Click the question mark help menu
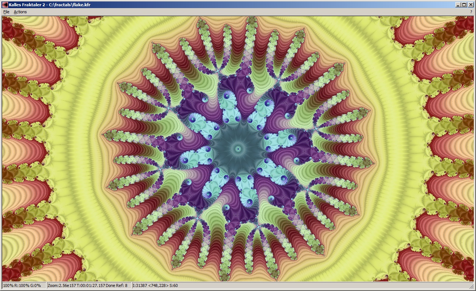The width and height of the screenshot is (476, 291). click(471, 12)
